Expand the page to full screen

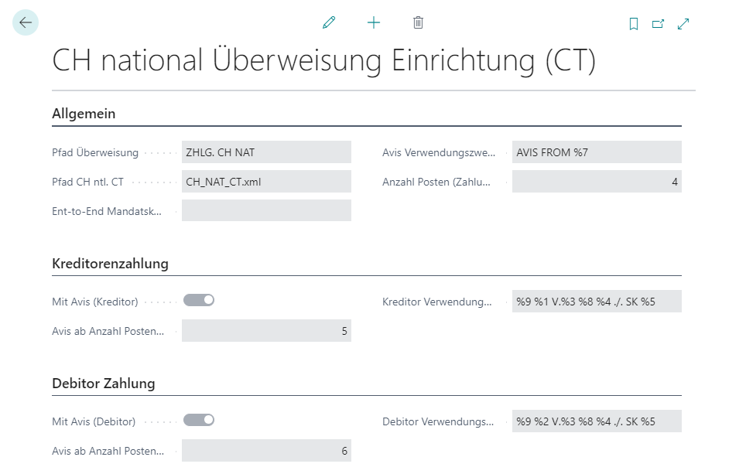point(683,22)
